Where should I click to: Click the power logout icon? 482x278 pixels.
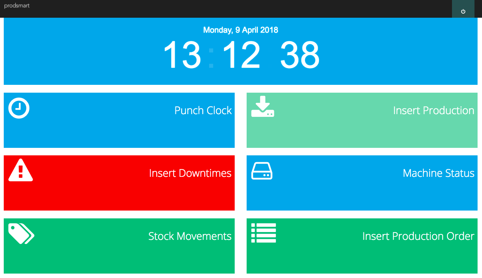[x=463, y=12]
